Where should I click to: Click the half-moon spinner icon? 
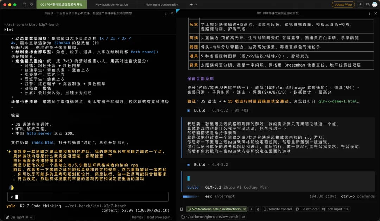(x=11, y=188)
